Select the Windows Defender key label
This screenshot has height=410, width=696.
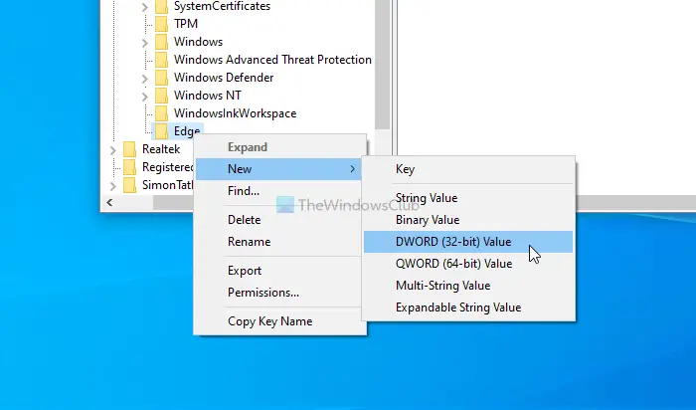224,78
